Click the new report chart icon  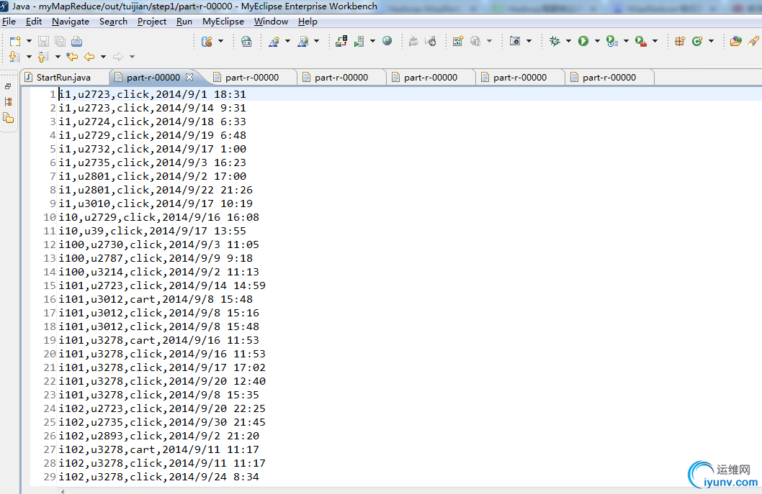point(458,41)
